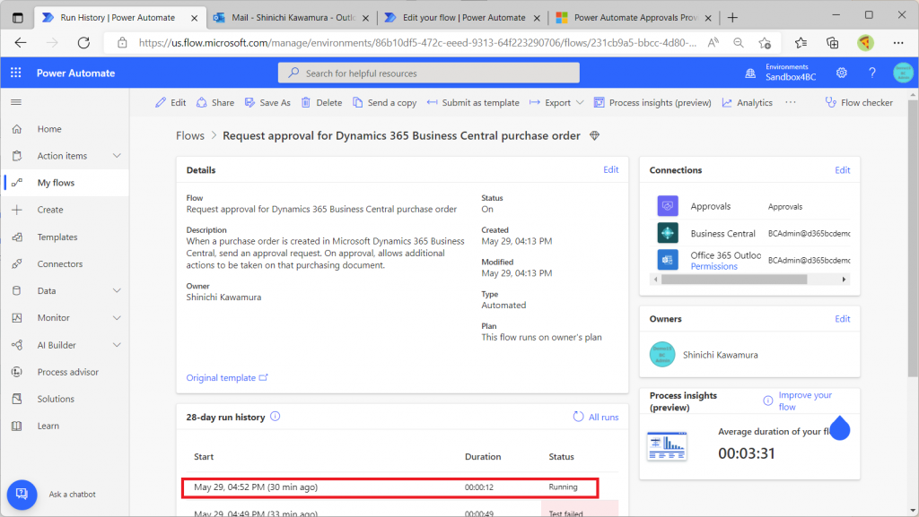
Task: Click Edit in the Details card
Action: [x=610, y=169]
